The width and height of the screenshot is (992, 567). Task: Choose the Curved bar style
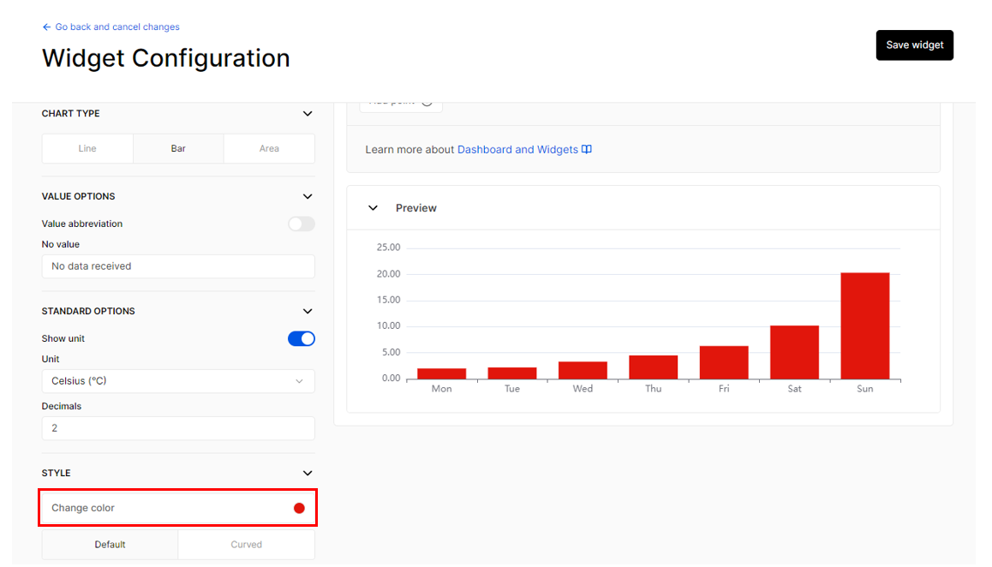(x=247, y=545)
